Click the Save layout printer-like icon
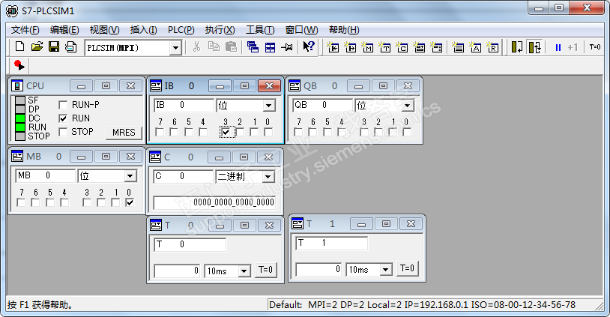The width and height of the screenshot is (610, 317). pos(70,47)
